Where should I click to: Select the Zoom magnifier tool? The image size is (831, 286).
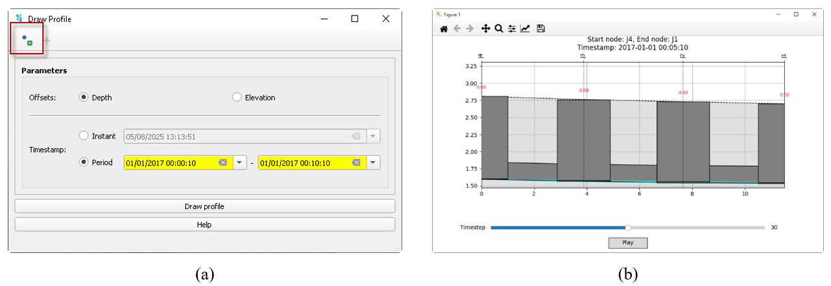pos(499,28)
